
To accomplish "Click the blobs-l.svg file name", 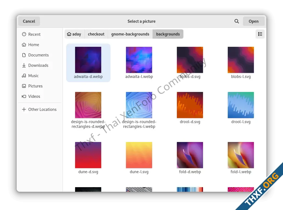I will [x=241, y=76].
